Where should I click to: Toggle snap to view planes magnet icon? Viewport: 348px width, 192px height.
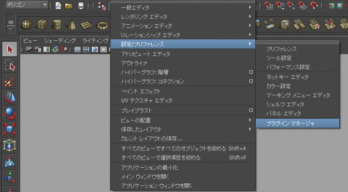[302, 5]
